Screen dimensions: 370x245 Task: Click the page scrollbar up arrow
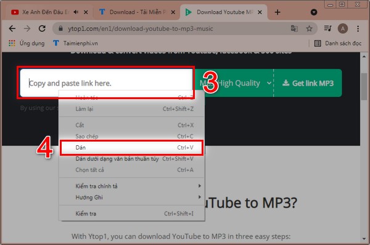pos(364,57)
